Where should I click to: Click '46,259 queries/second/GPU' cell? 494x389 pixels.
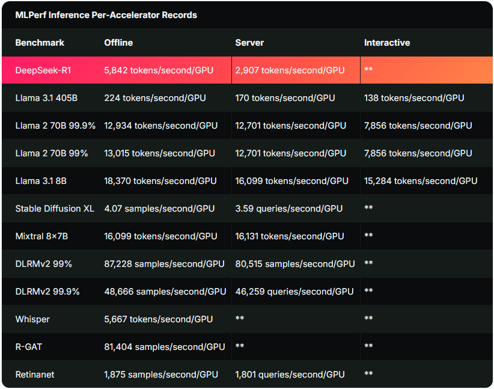coord(294,292)
